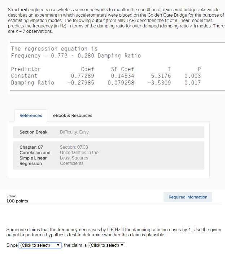Click the Section 07.03 Uncertainties text

tap(79, 155)
